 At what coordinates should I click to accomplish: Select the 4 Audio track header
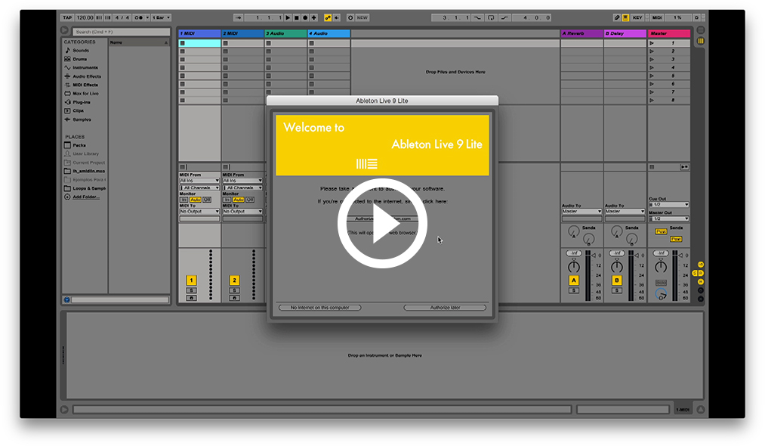(329, 34)
